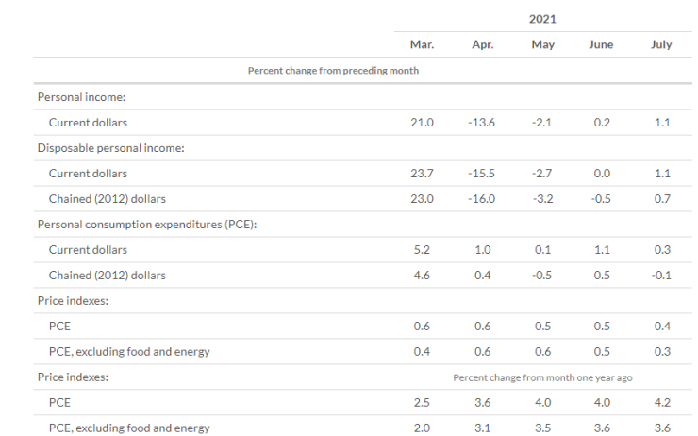Click the 23.0 March chained dollars value
The width and height of the screenshot is (698, 436).
point(422,199)
